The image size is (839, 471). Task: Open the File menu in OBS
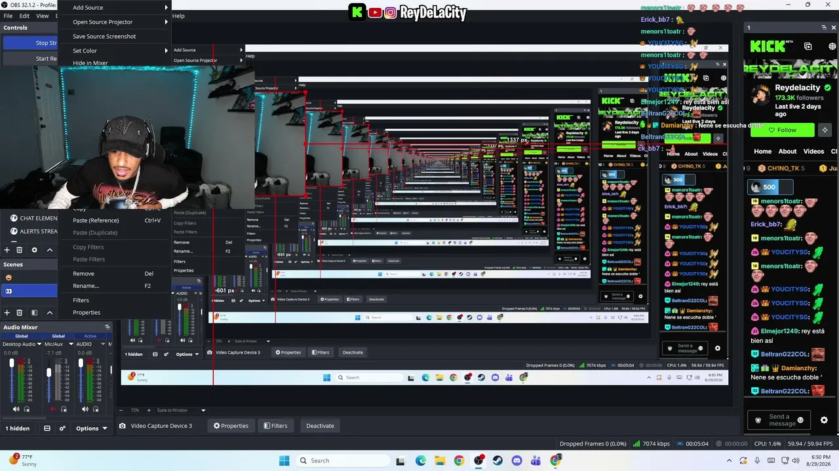click(8, 16)
